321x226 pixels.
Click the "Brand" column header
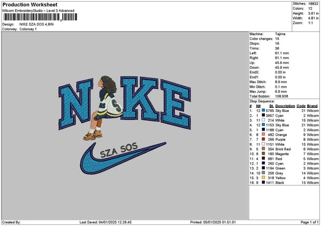point(312,106)
